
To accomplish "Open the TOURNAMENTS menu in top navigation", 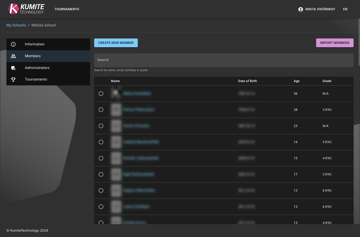I will [x=67, y=9].
